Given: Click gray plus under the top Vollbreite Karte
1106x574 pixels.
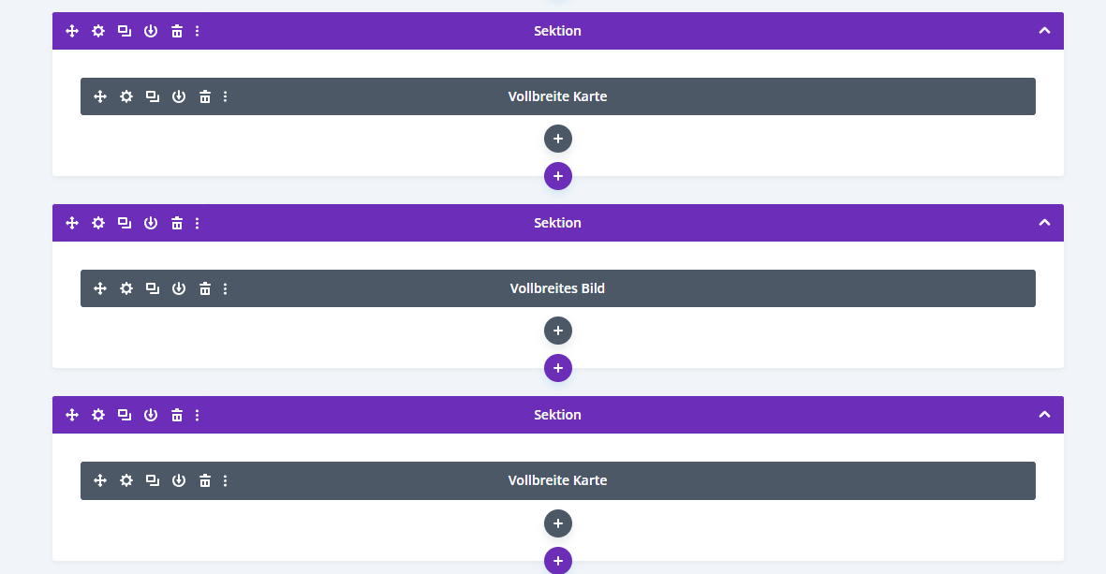Looking at the screenshot, I should 558,139.
